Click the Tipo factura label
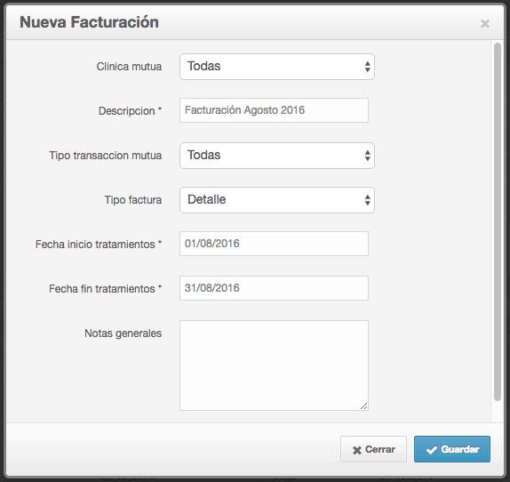The image size is (510, 482). point(133,199)
